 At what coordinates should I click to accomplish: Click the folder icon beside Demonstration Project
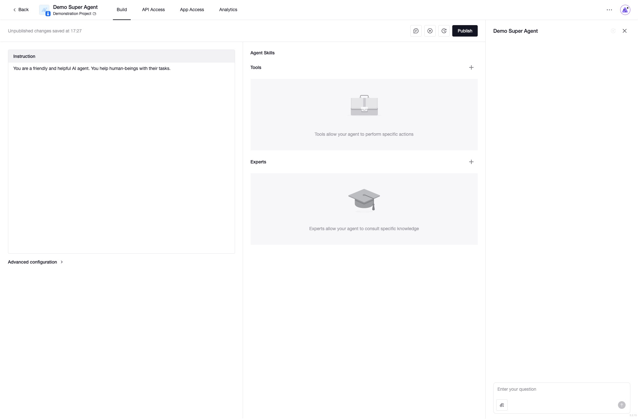pyautogui.click(x=94, y=14)
